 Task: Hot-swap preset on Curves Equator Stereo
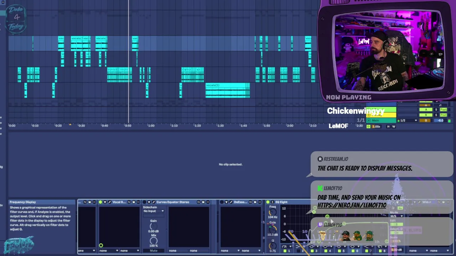(x=198, y=202)
